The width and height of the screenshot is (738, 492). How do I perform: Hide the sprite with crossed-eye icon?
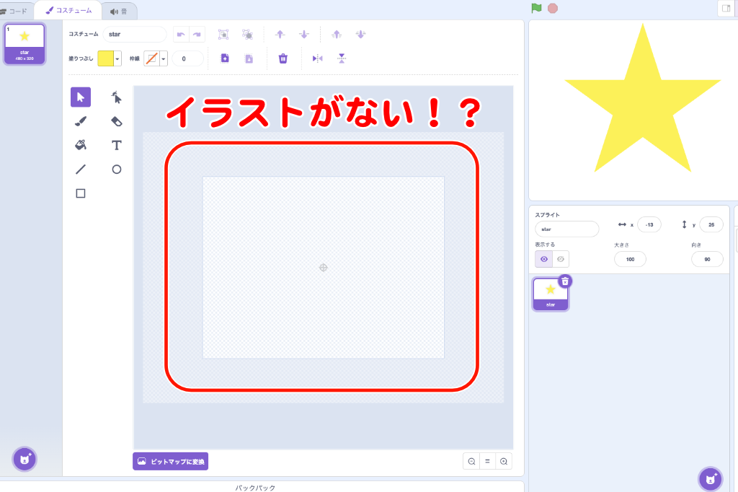click(561, 259)
